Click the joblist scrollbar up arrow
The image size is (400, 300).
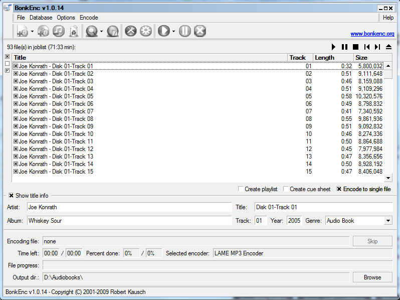tap(388, 66)
